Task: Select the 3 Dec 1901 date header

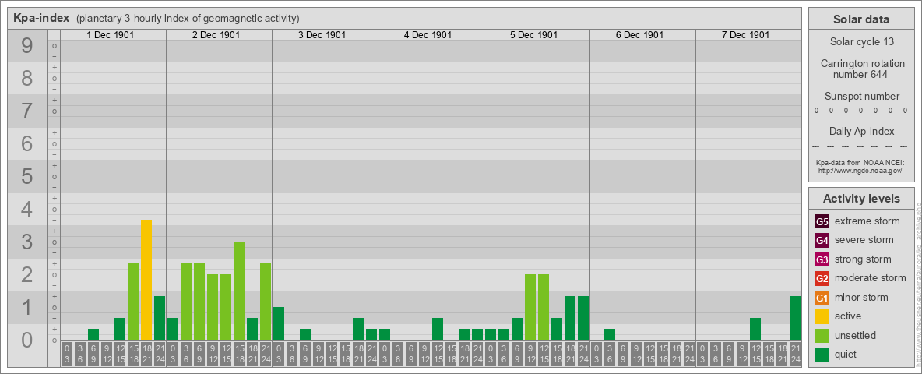Action: (x=322, y=35)
